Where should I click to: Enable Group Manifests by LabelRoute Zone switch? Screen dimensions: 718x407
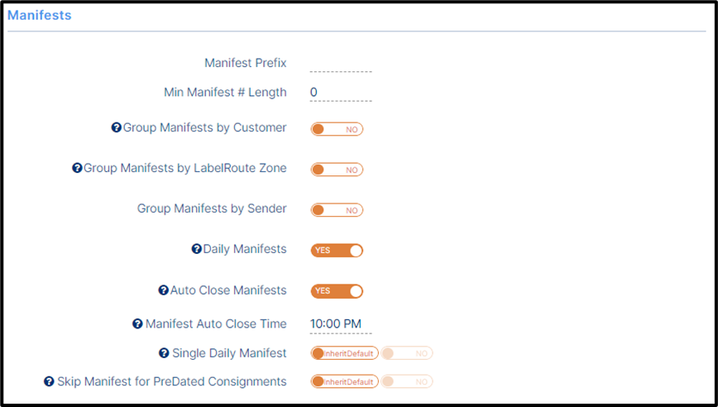pos(337,170)
